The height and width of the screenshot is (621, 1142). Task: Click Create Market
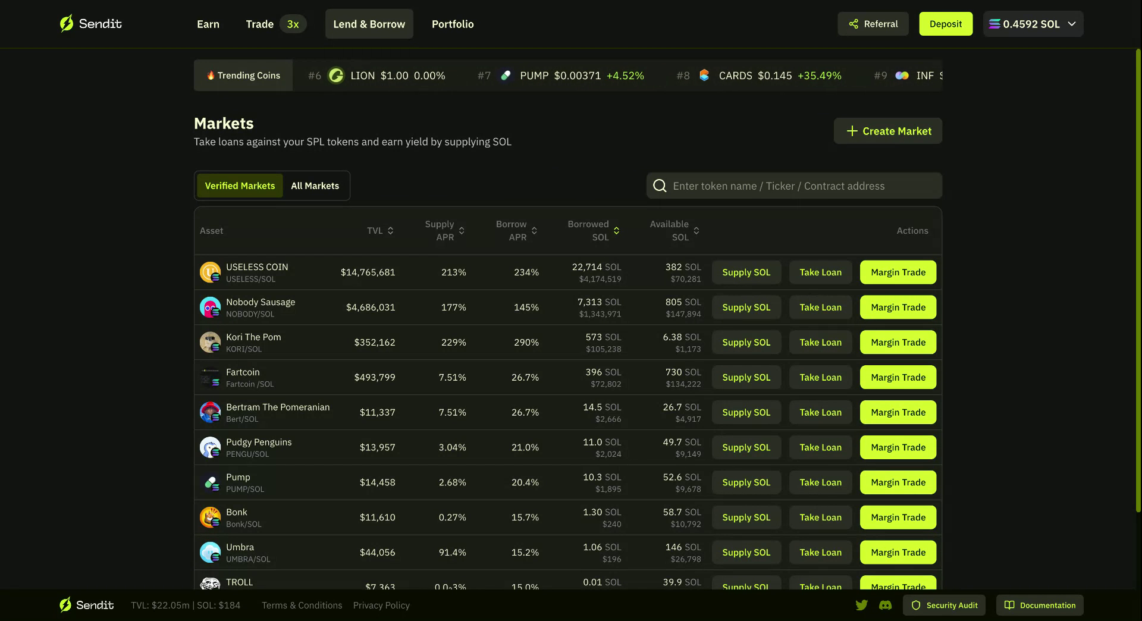click(x=887, y=131)
